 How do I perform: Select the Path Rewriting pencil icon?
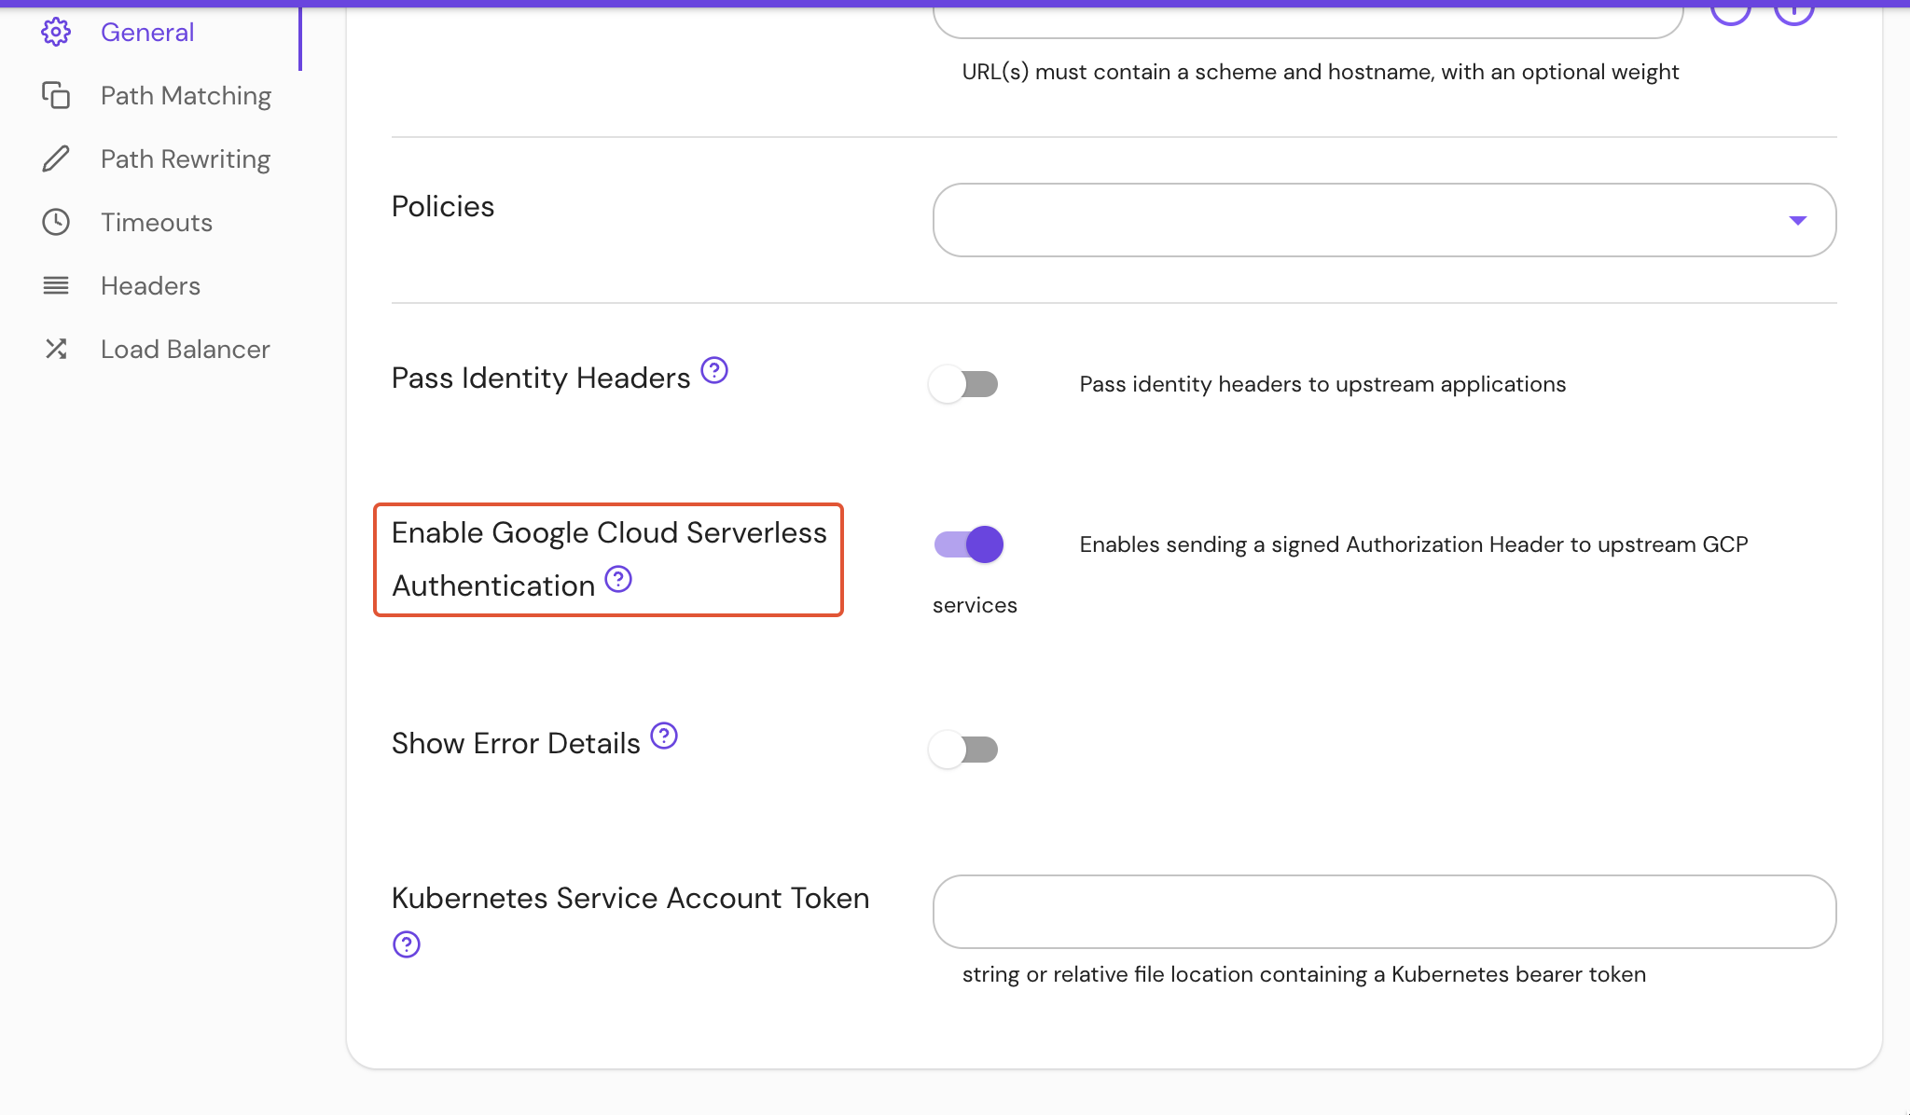56,158
